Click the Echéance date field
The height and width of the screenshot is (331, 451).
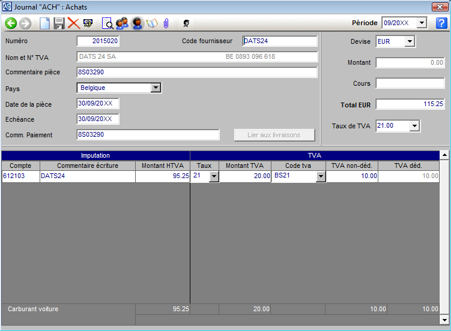[x=97, y=119]
